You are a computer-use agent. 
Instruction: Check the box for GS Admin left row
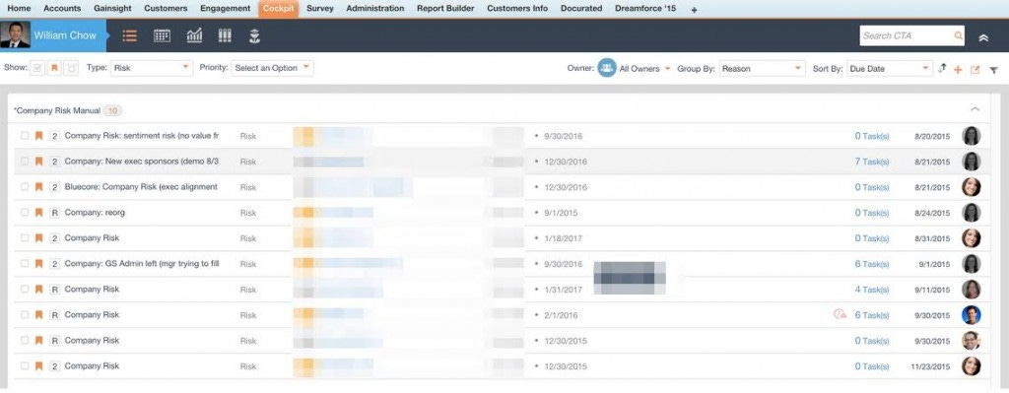coord(25,264)
